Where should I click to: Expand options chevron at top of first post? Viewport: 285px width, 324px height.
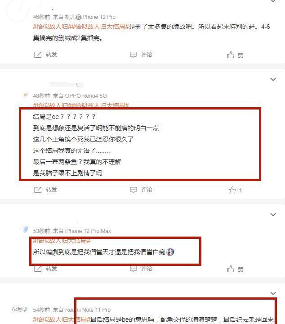273,1
